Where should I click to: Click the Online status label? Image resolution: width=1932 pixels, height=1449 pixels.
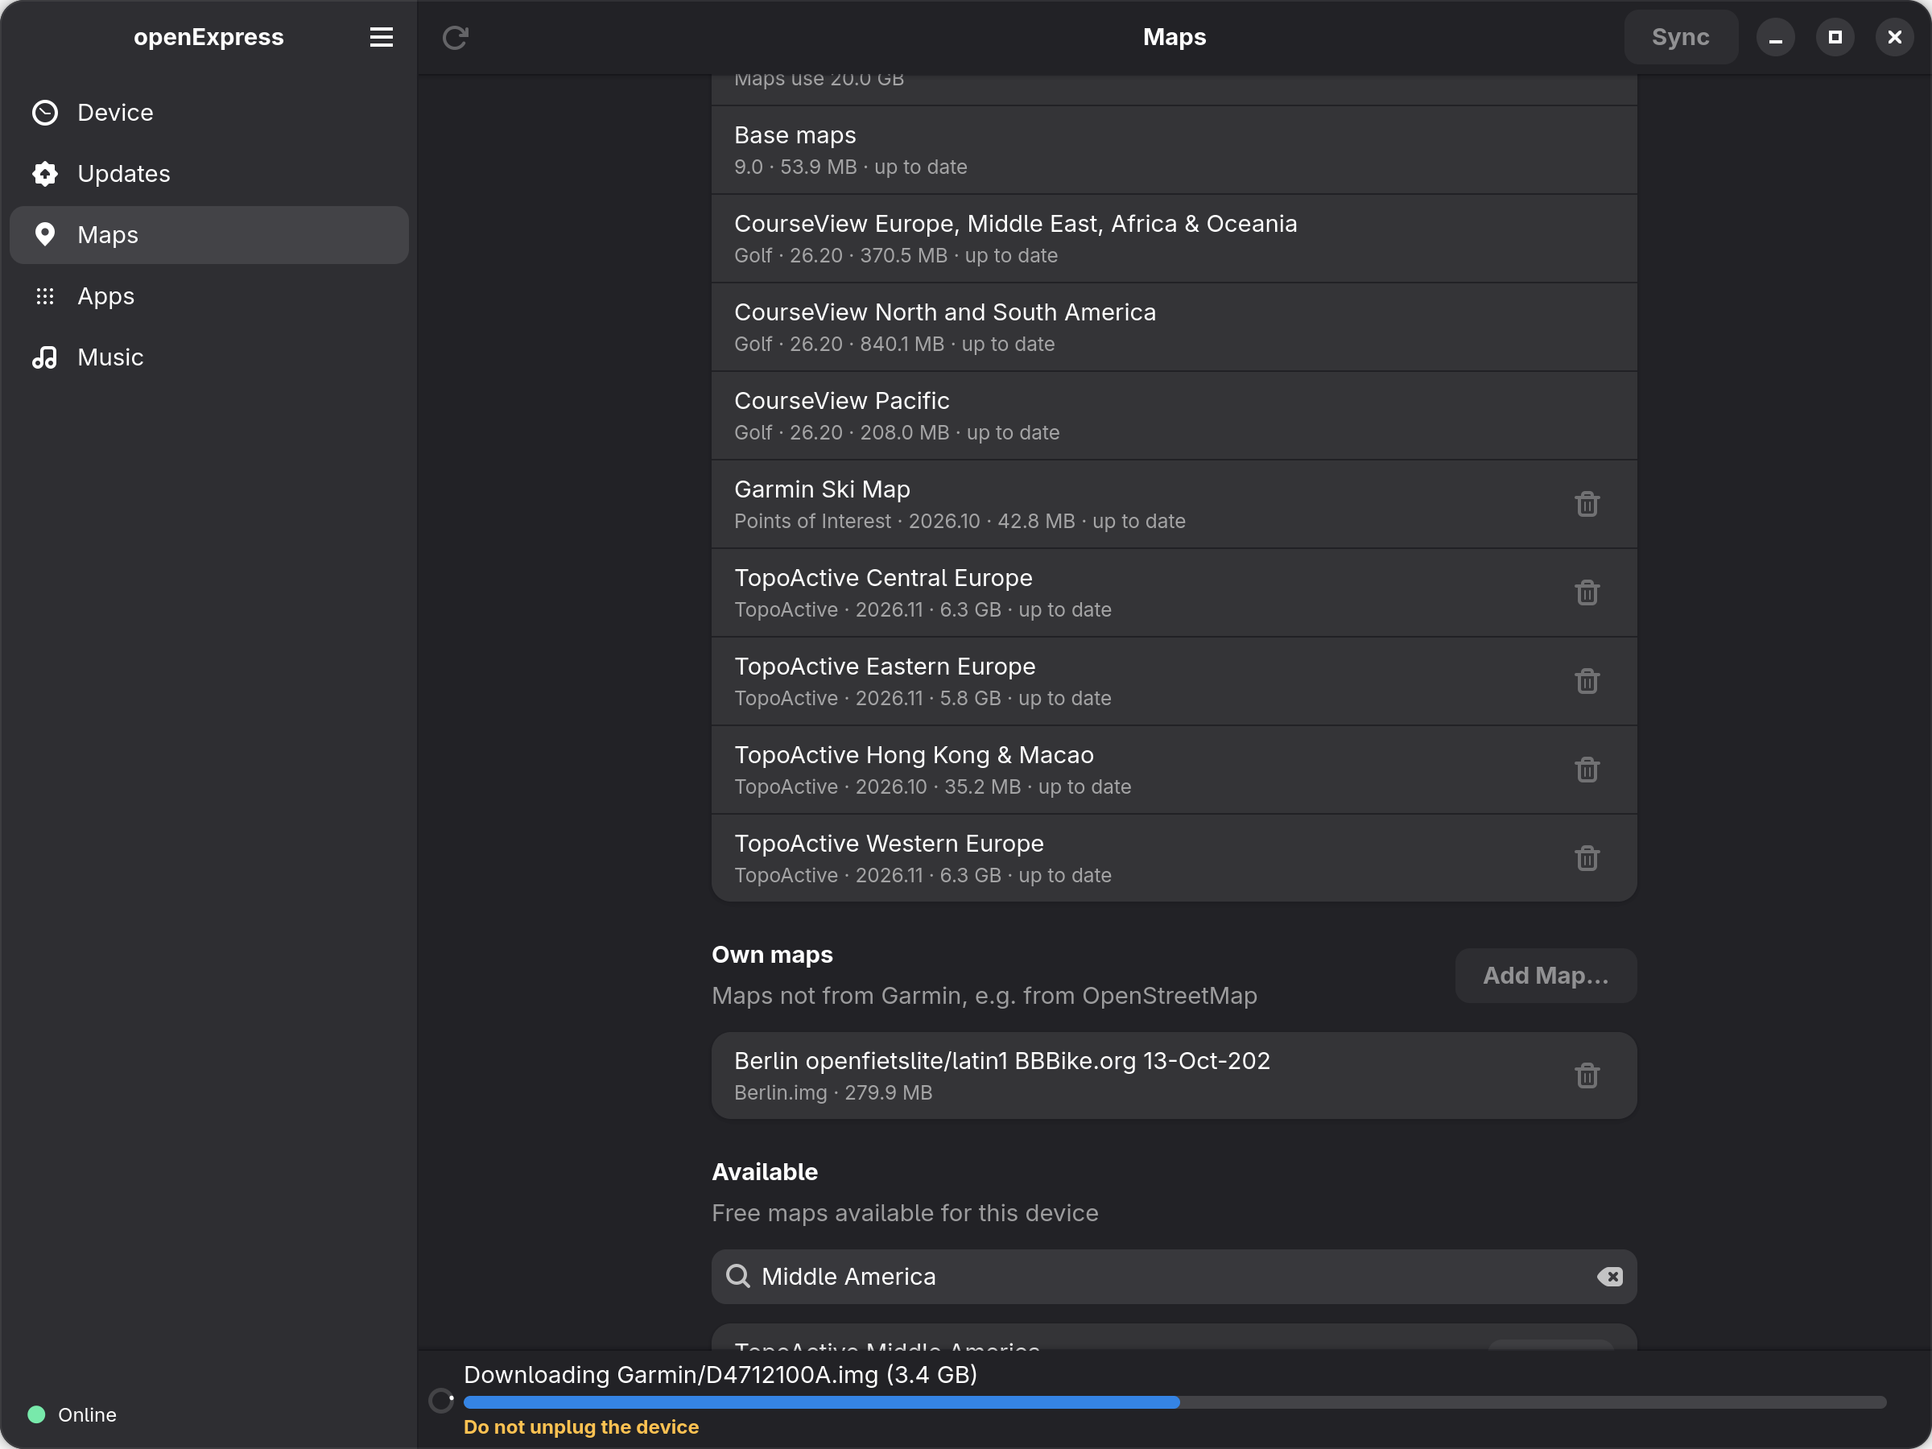[87, 1414]
